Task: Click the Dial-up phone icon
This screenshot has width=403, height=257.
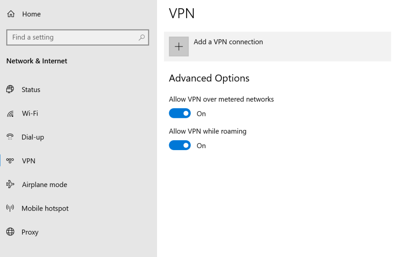Action: coord(10,137)
